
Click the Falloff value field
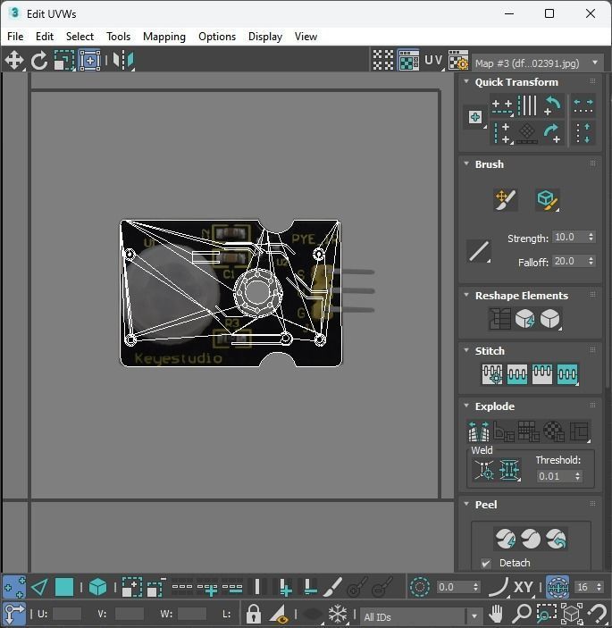(x=569, y=261)
